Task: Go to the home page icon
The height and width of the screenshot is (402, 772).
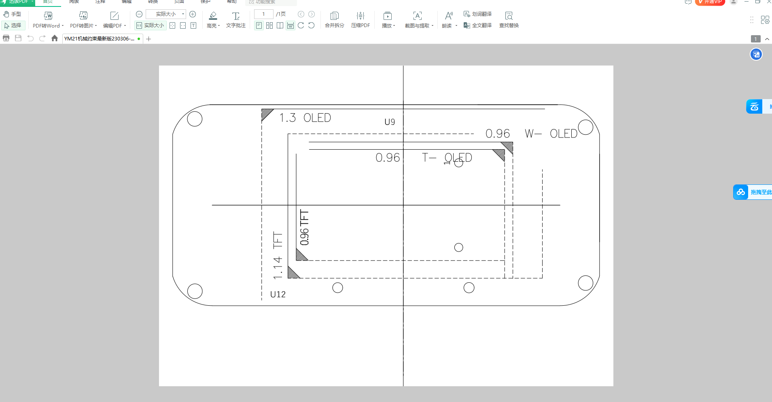Action: (x=55, y=38)
